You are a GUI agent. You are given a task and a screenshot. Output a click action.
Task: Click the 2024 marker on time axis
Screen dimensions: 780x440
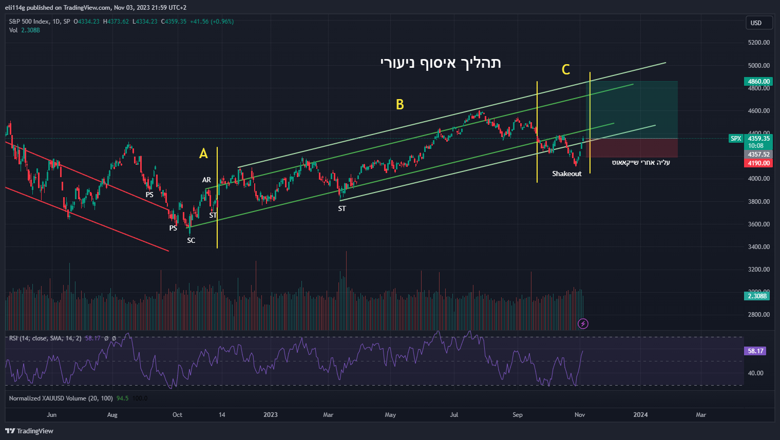640,415
